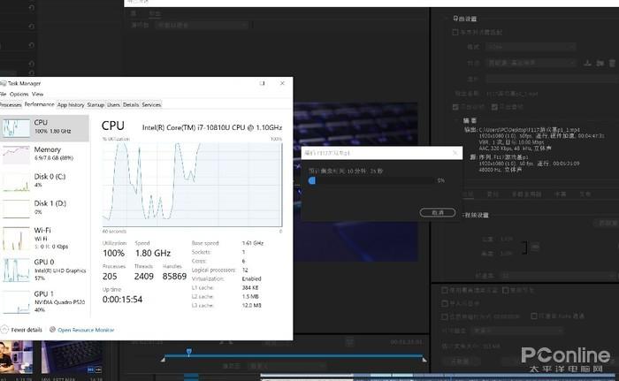
Task: Click the delete preset trash icon
Action: point(612,63)
